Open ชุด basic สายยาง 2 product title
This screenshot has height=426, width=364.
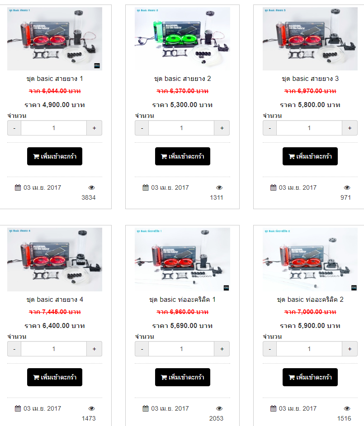point(182,79)
